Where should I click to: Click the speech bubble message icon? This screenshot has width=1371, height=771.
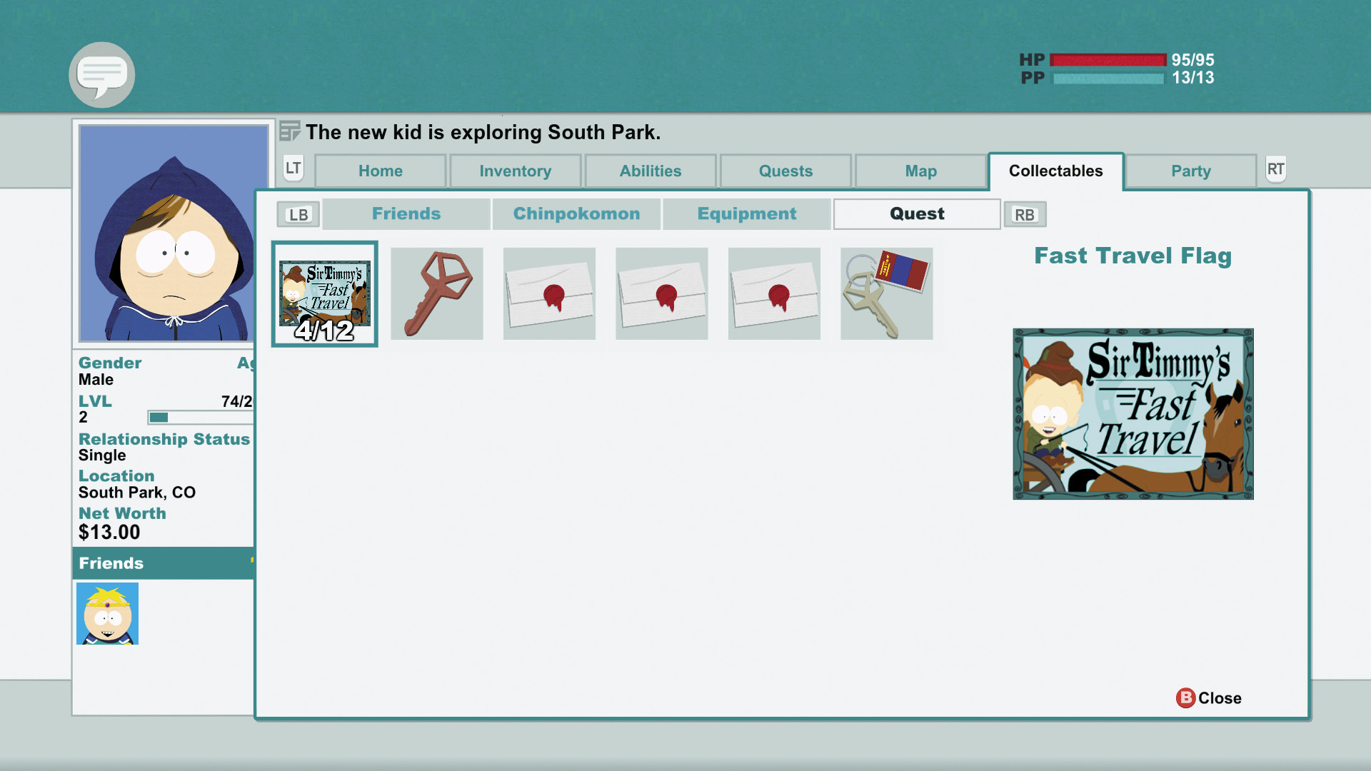102,74
